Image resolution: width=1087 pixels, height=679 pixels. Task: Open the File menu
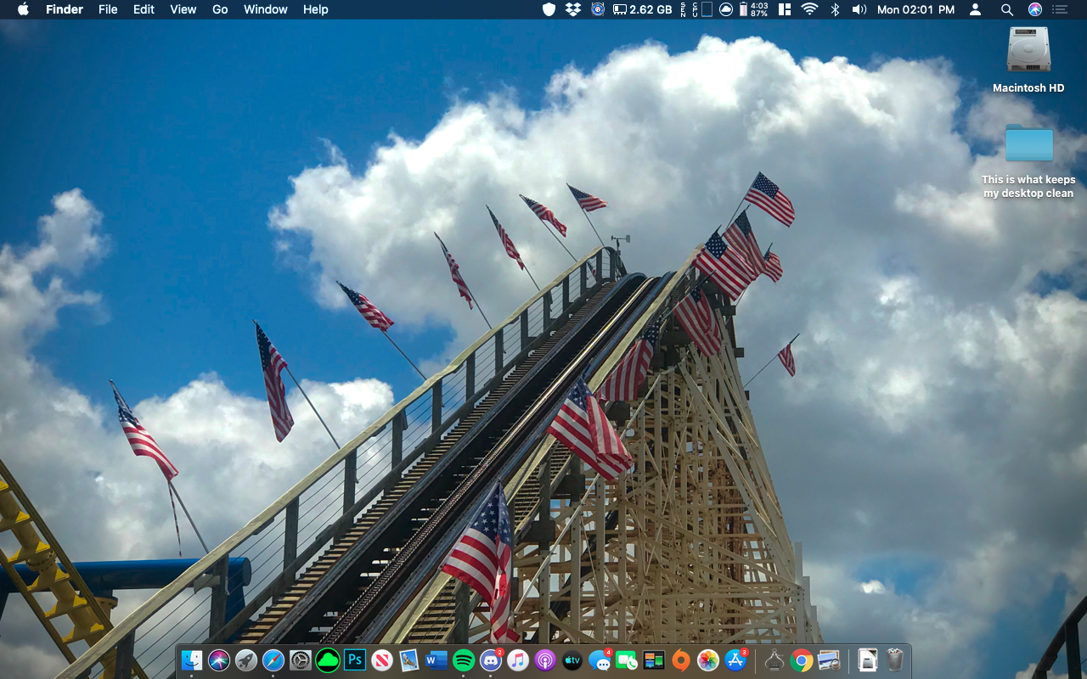click(108, 9)
